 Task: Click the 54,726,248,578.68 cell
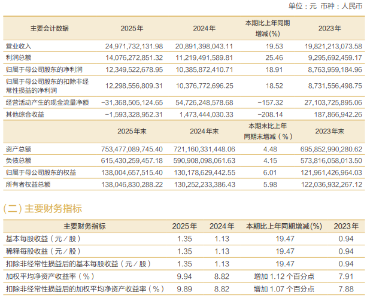tap(204, 102)
